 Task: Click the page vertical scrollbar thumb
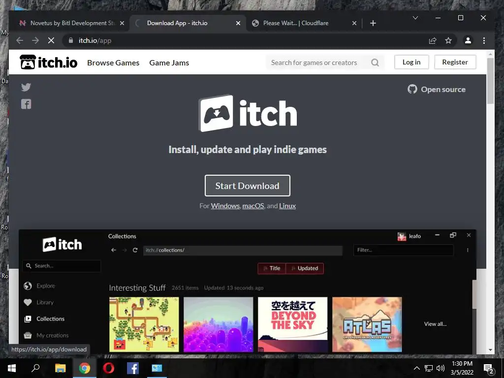pyautogui.click(x=491, y=81)
